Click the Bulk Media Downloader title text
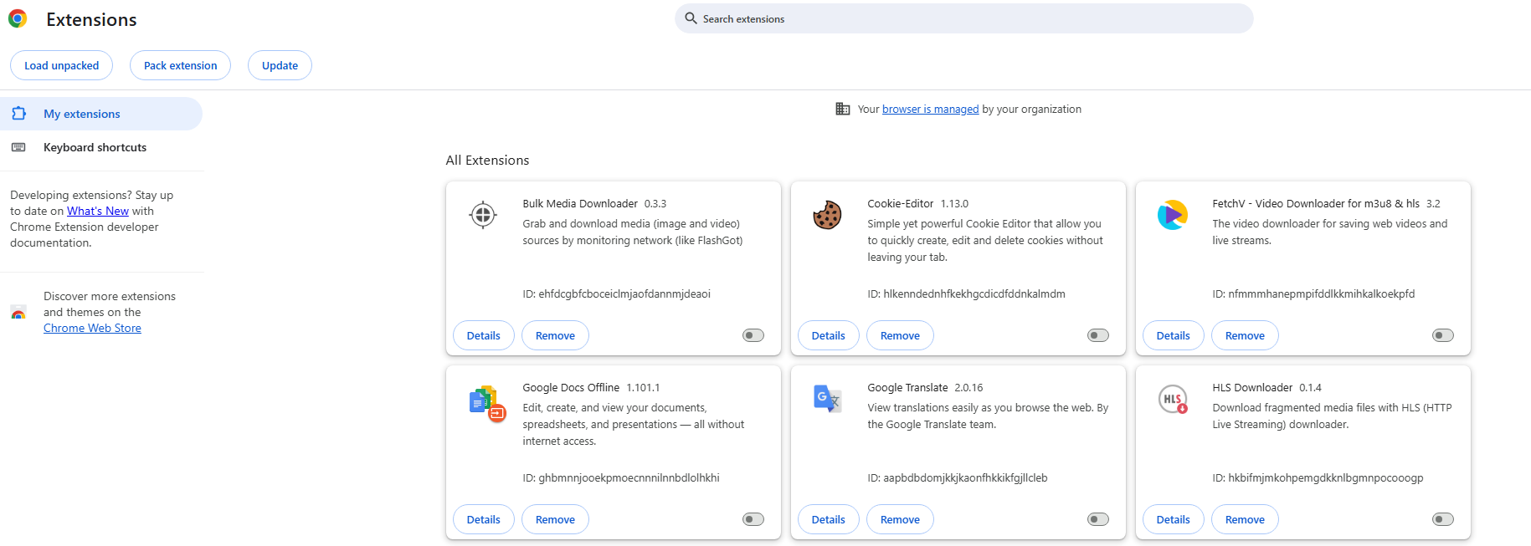 point(580,203)
